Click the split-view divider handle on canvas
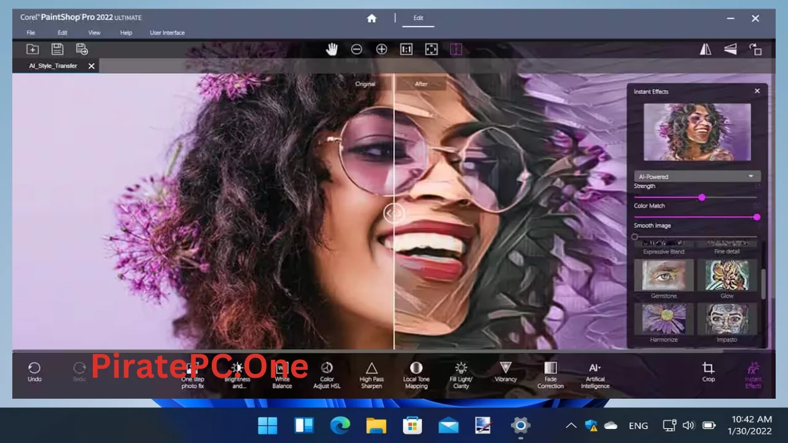This screenshot has height=443, width=788. click(x=394, y=213)
